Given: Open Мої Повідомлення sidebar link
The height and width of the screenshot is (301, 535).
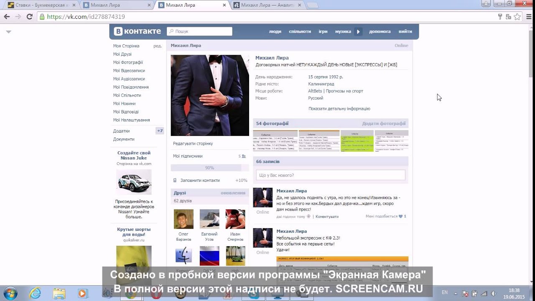Looking at the screenshot, I should point(131,87).
